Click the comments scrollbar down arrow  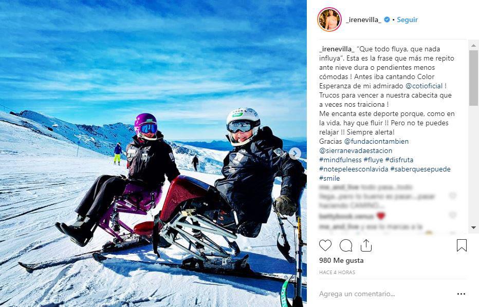click(473, 227)
